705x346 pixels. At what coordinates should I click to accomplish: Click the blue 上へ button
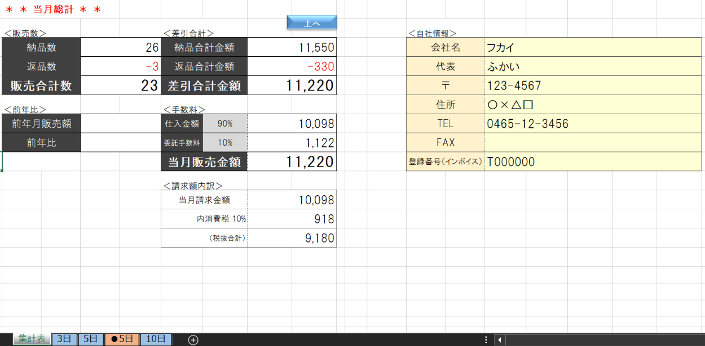(x=311, y=23)
